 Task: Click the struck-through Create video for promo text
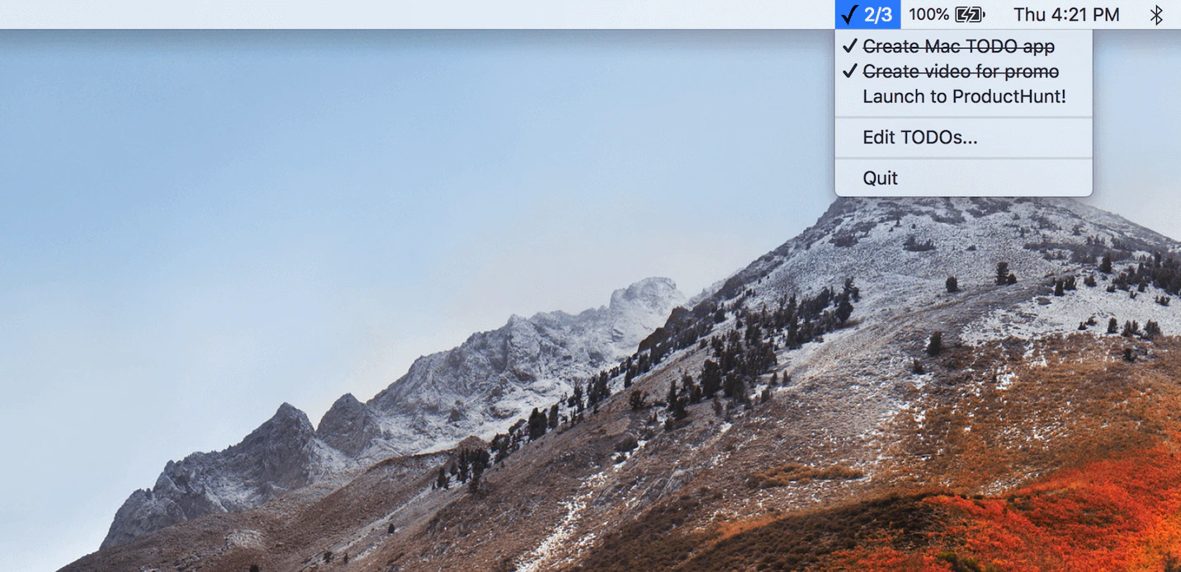pyautogui.click(x=960, y=72)
